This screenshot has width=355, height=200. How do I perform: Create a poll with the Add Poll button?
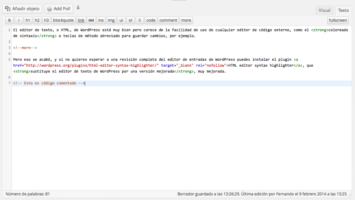[x=59, y=8]
